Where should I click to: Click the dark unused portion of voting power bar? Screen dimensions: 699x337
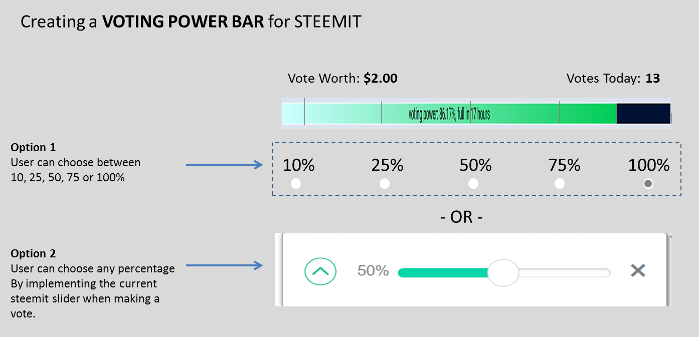(643, 114)
